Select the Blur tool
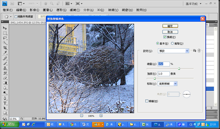Image resolution: width=220 pixels, height=129 pixels. click(5, 88)
